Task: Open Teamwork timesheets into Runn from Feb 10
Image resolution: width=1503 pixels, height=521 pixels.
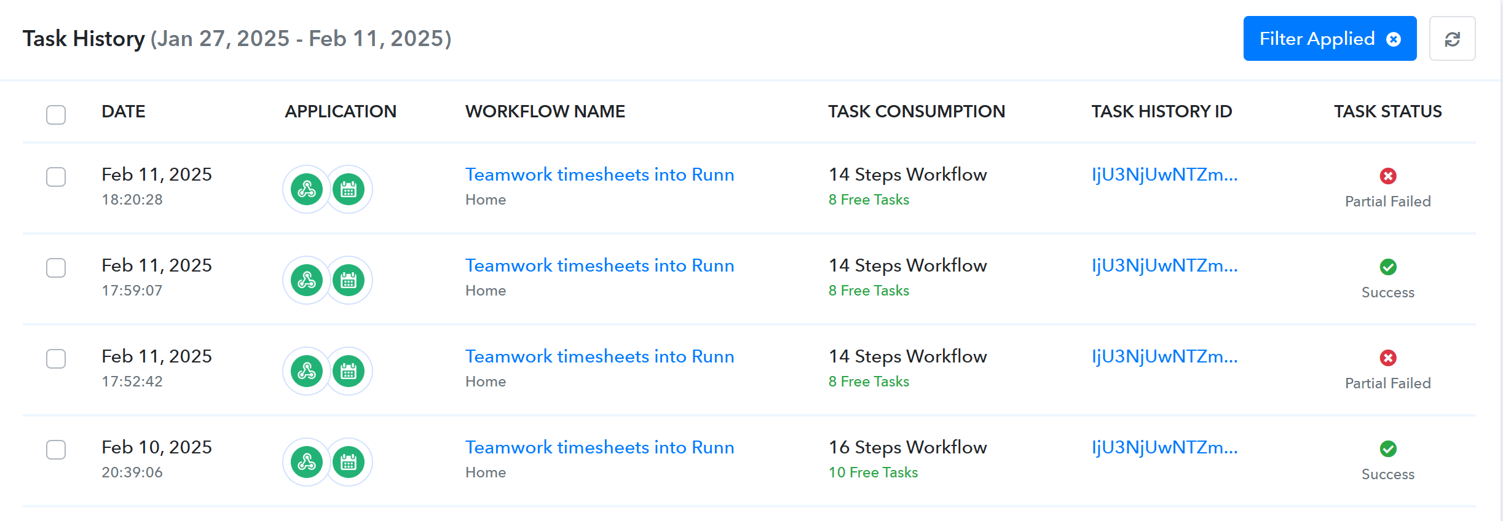Action: coord(599,447)
